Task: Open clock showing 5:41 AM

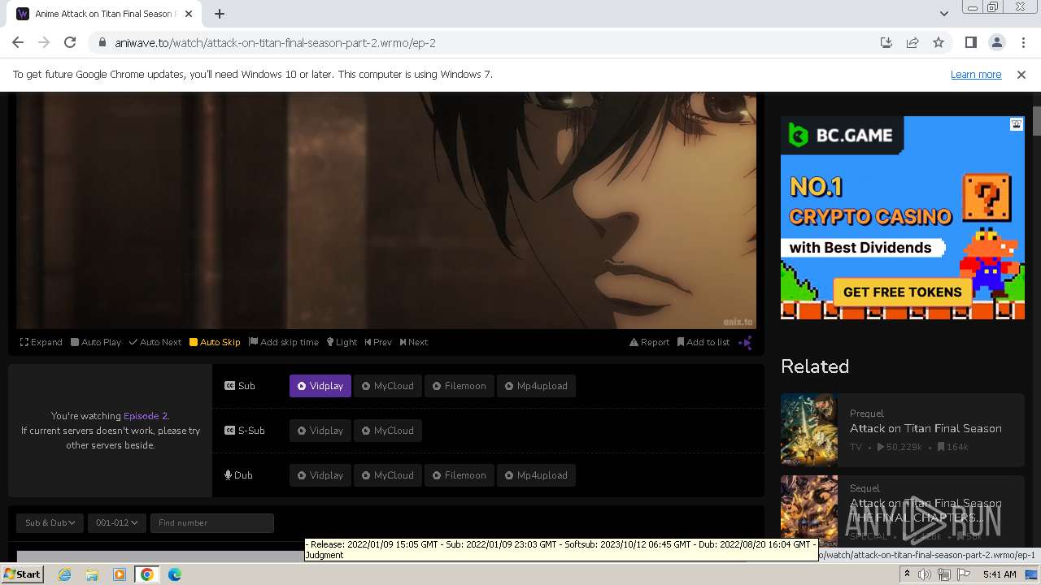Action: (x=1000, y=574)
